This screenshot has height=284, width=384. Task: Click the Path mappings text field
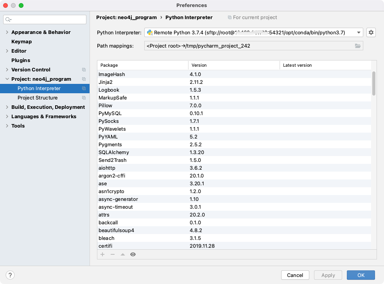point(253,46)
